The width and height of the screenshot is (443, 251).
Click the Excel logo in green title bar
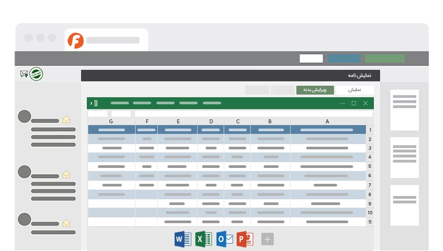(x=94, y=103)
